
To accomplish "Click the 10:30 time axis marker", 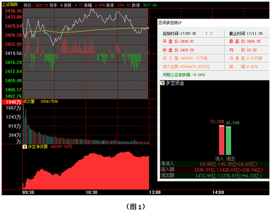I will pyautogui.click(x=91, y=192).
